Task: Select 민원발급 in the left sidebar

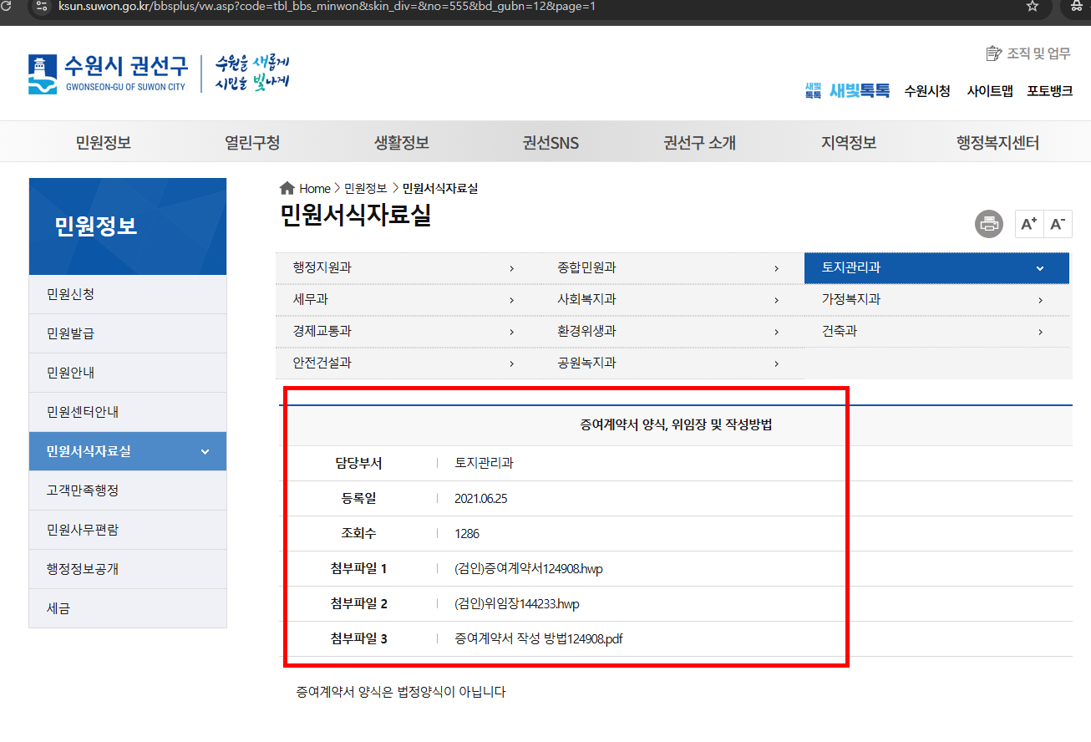Action: coord(70,333)
